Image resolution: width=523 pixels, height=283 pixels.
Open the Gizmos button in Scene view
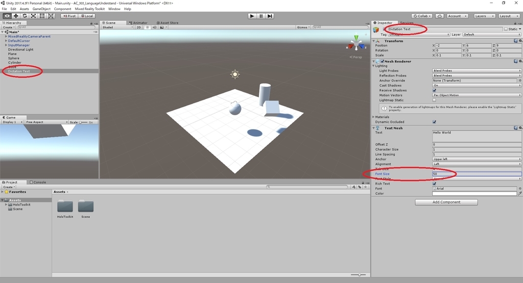[x=303, y=28]
